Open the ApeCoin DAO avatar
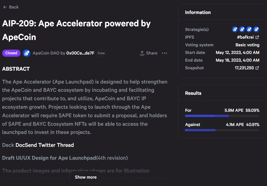The height and width of the screenshot is (186, 267). pos(27,53)
